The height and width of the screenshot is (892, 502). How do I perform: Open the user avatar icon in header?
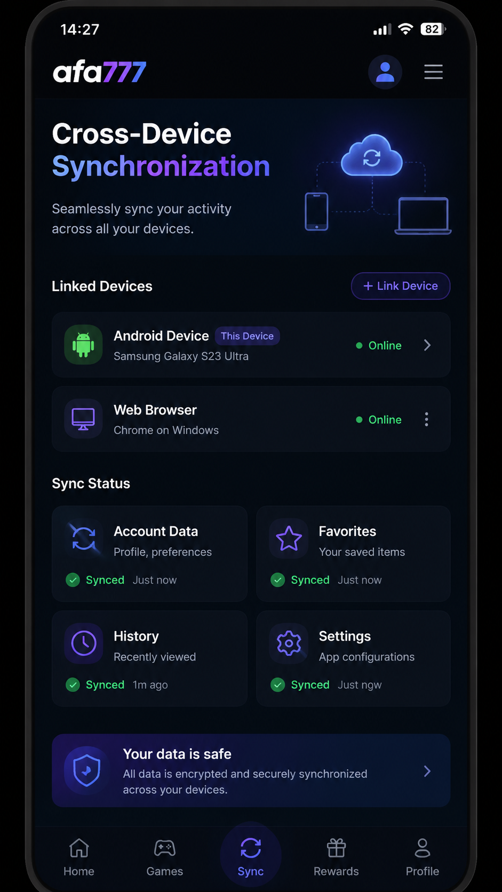pos(385,71)
